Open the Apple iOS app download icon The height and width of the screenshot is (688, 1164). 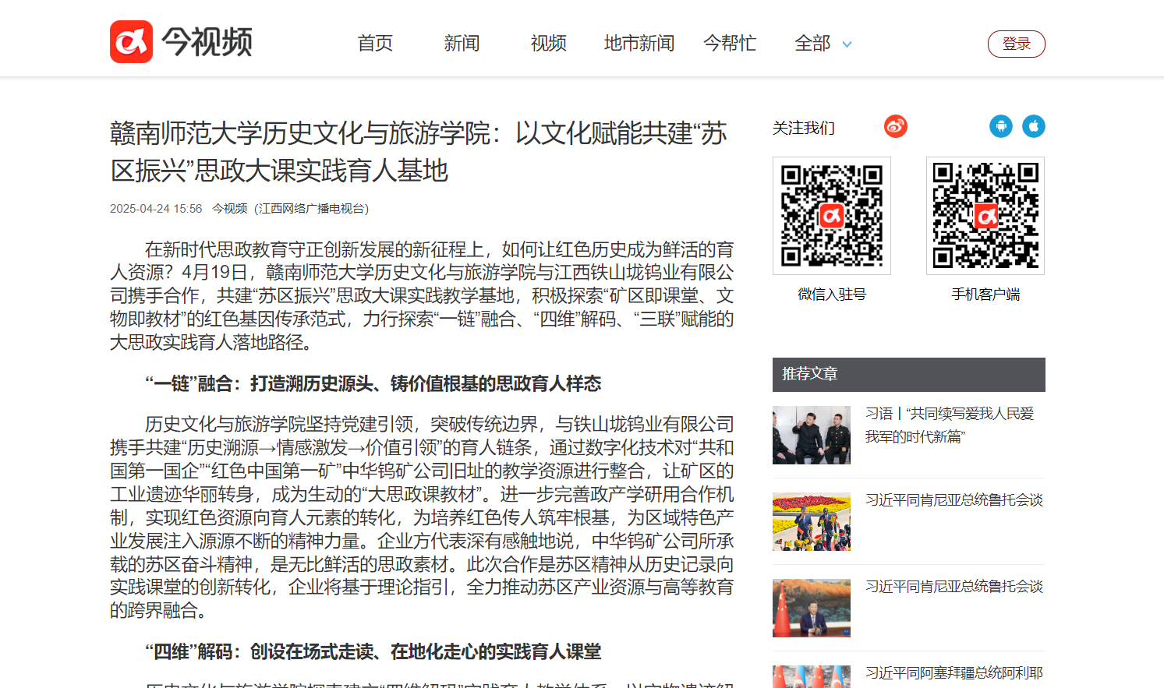[1034, 126]
